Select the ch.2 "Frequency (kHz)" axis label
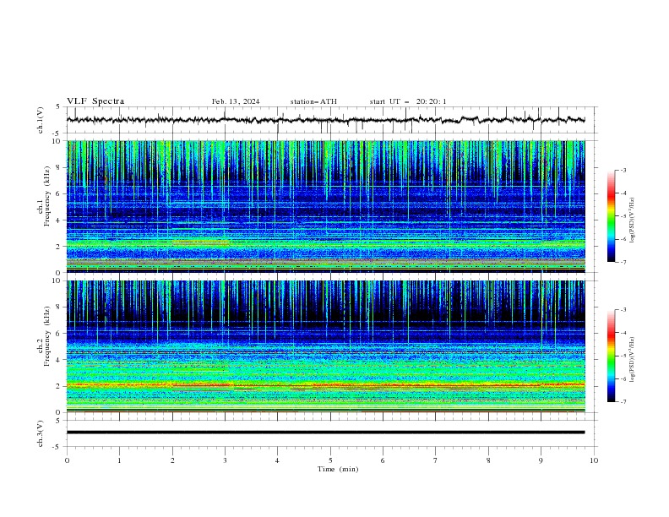 [x=47, y=336]
